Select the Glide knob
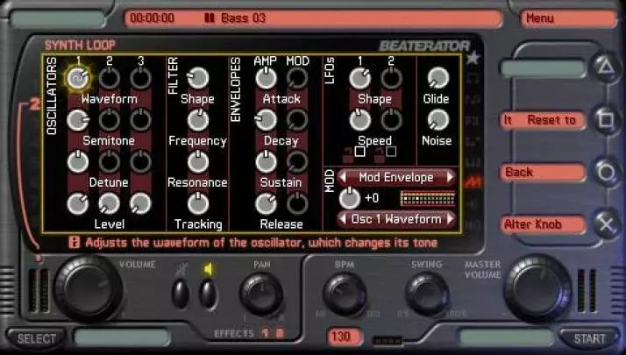Screen dimensions: 626x355 pyautogui.click(x=438, y=78)
